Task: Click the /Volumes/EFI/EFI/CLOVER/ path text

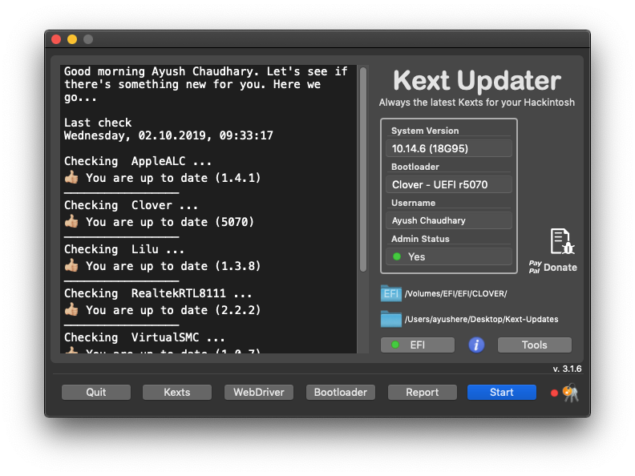Action: tap(456, 293)
